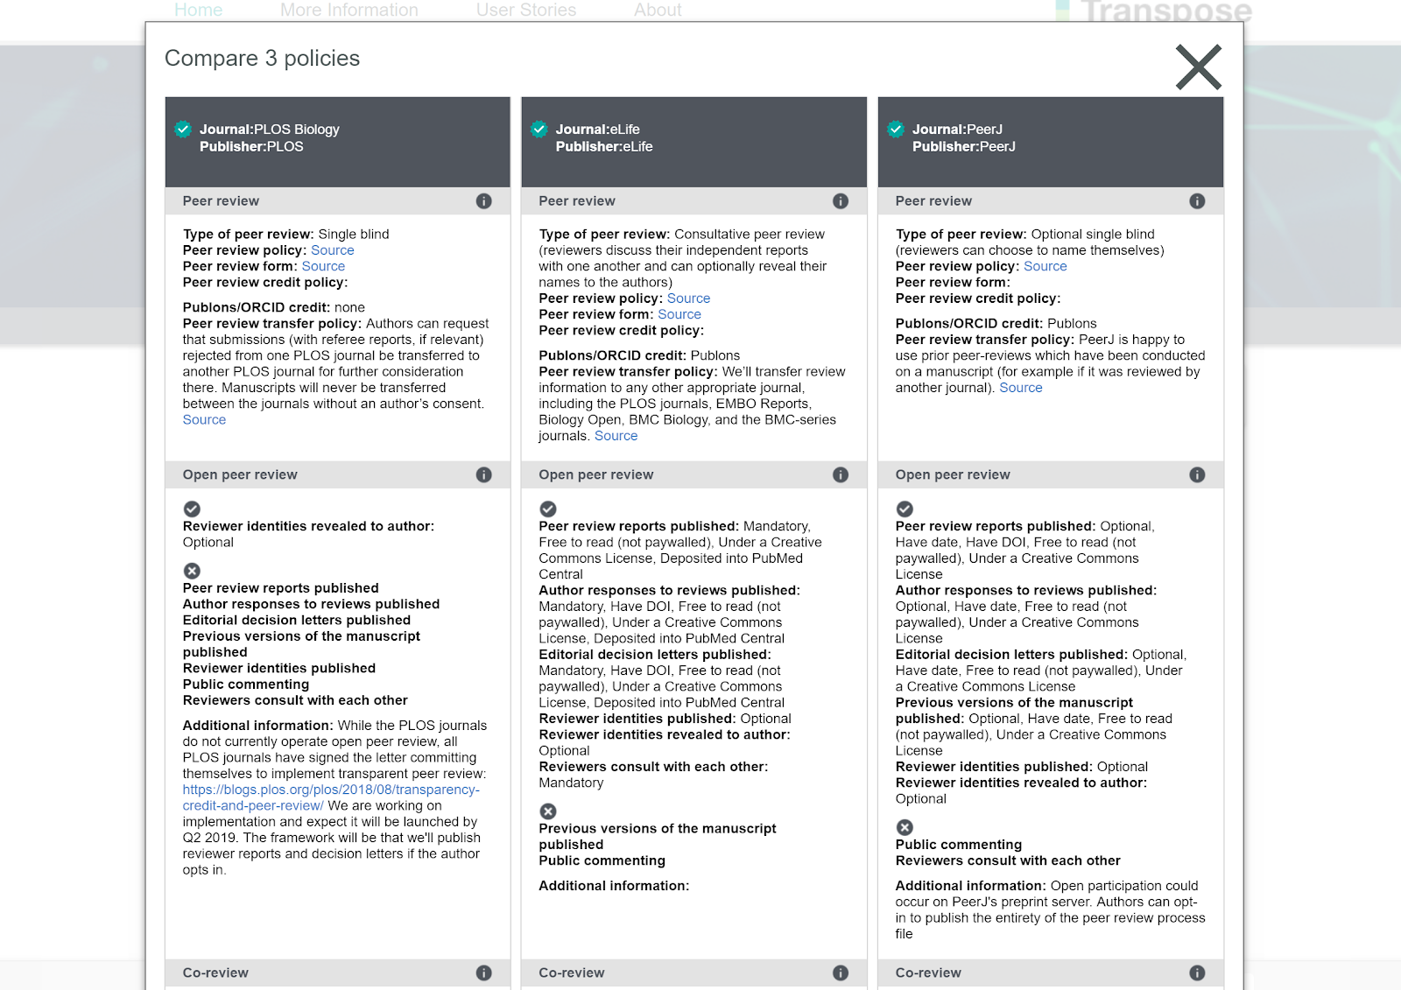The image size is (1401, 990).
Task: Toggle the eLife journal checkmark
Action: pos(539,130)
